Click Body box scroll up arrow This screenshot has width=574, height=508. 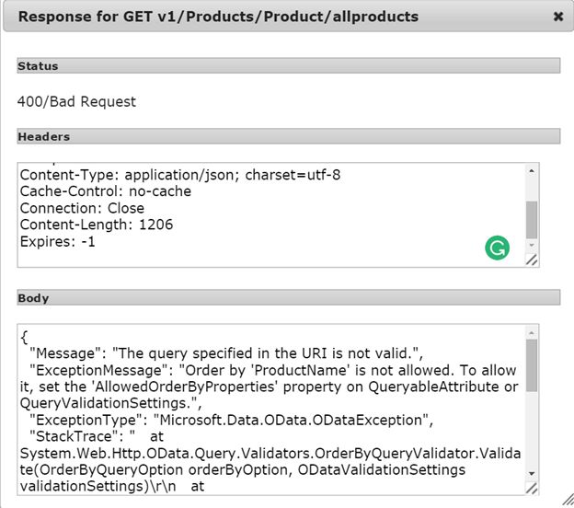click(532, 332)
